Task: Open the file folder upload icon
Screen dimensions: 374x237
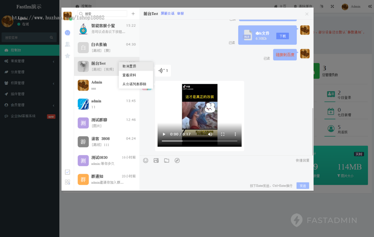Action: tap(166, 160)
